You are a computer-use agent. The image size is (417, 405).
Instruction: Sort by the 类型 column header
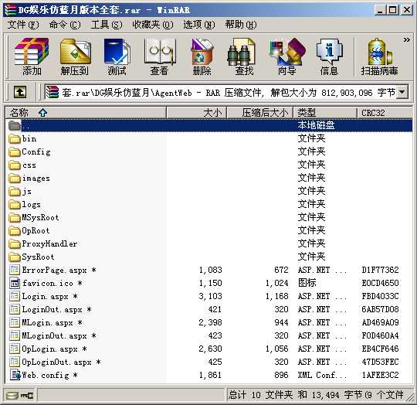(x=324, y=113)
